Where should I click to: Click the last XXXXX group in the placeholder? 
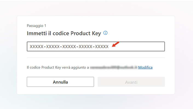click(x=102, y=47)
